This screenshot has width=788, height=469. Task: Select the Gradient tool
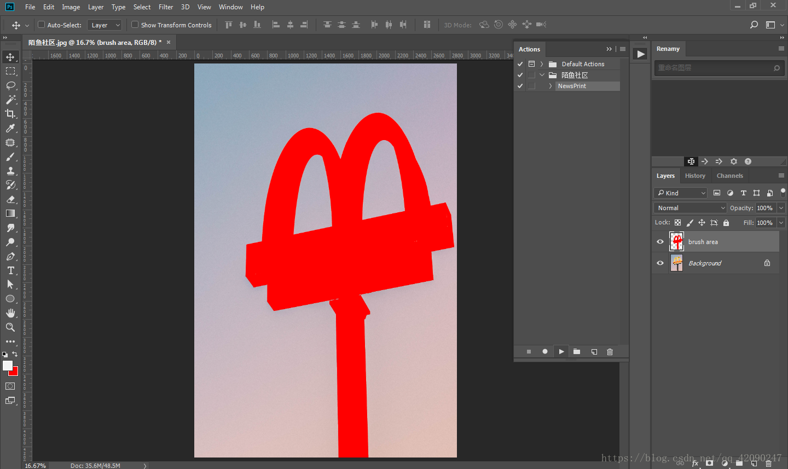(x=10, y=213)
